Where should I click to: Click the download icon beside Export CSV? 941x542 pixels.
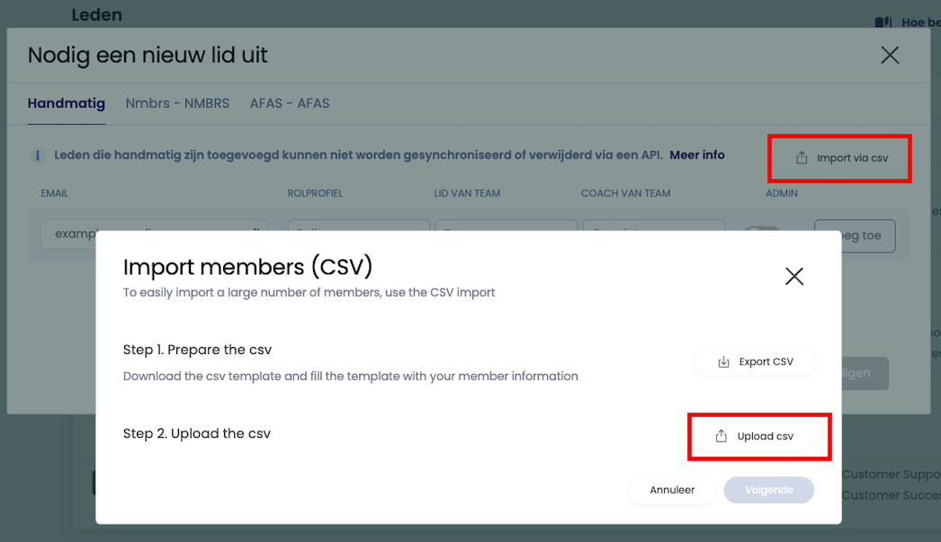pyautogui.click(x=723, y=362)
